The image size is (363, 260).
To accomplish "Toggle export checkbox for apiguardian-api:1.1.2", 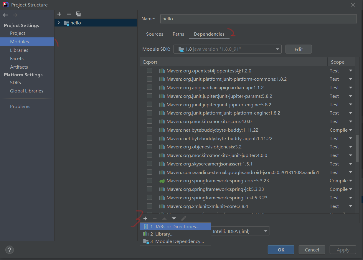I will tap(150, 87).
